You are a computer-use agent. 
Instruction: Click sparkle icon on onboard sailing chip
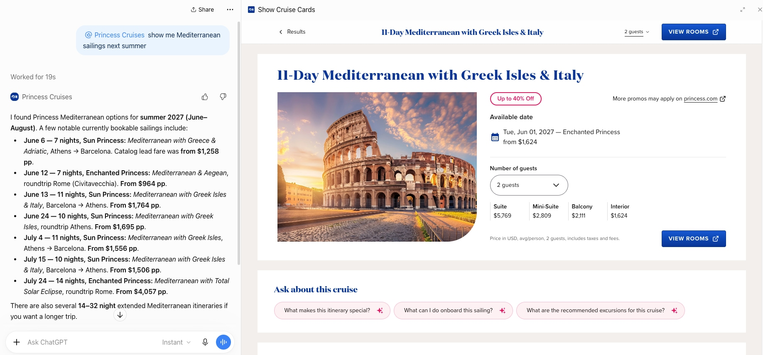(x=503, y=311)
